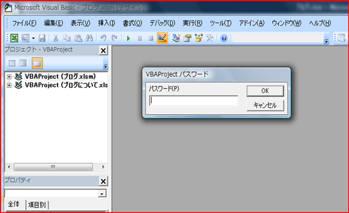Click project tree scrollbar right arrow
This screenshot has height=213, width=349.
point(103,167)
